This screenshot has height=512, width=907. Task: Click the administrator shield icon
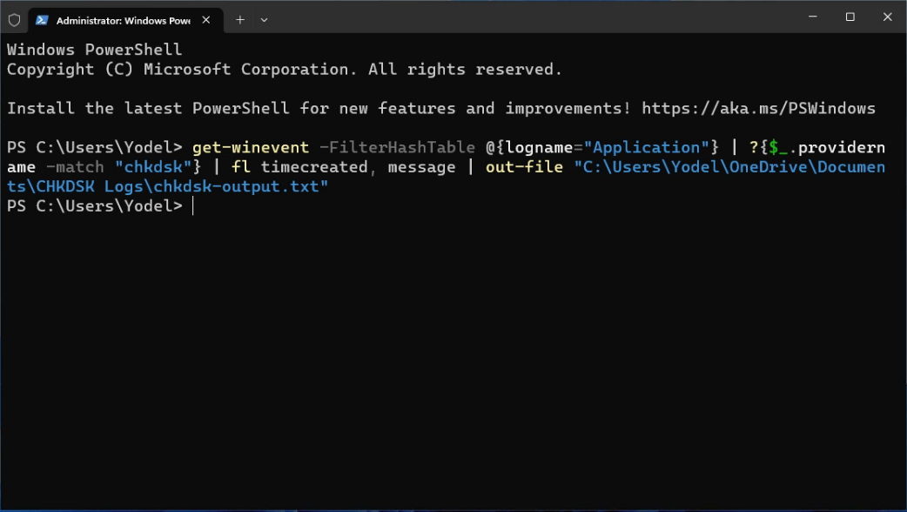click(14, 19)
